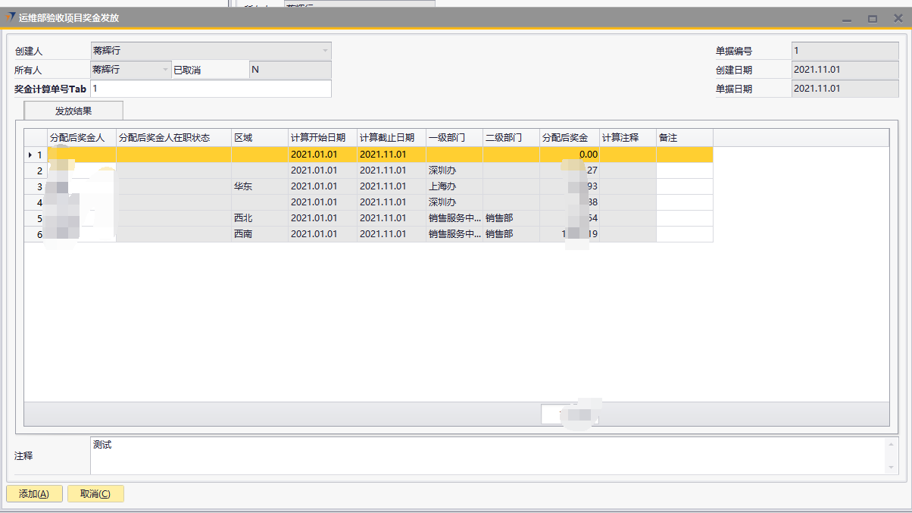Expand the 所有人 dropdown arrow
Screen dimensions: 912x513
(x=166, y=70)
